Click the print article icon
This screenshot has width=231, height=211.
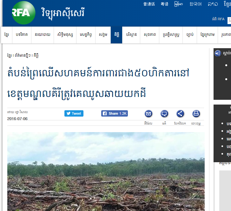click(x=196, y=114)
